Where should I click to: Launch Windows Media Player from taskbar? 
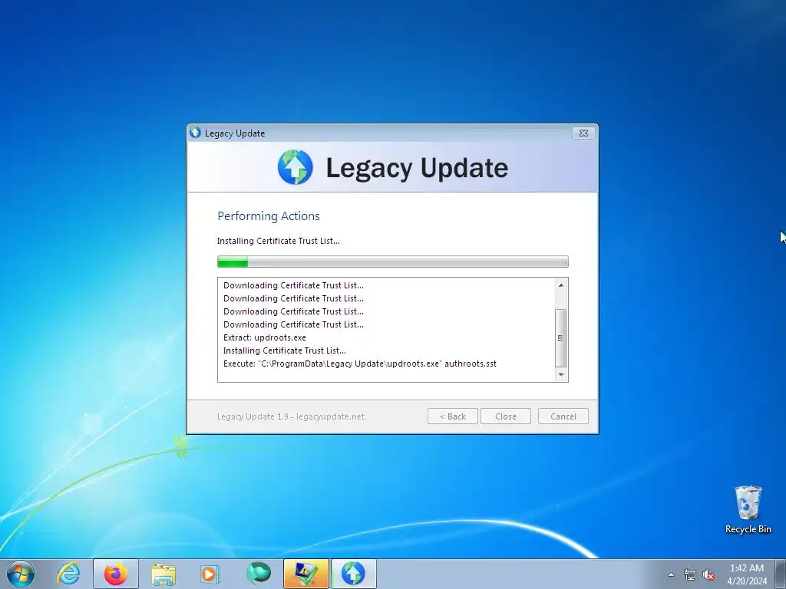210,574
